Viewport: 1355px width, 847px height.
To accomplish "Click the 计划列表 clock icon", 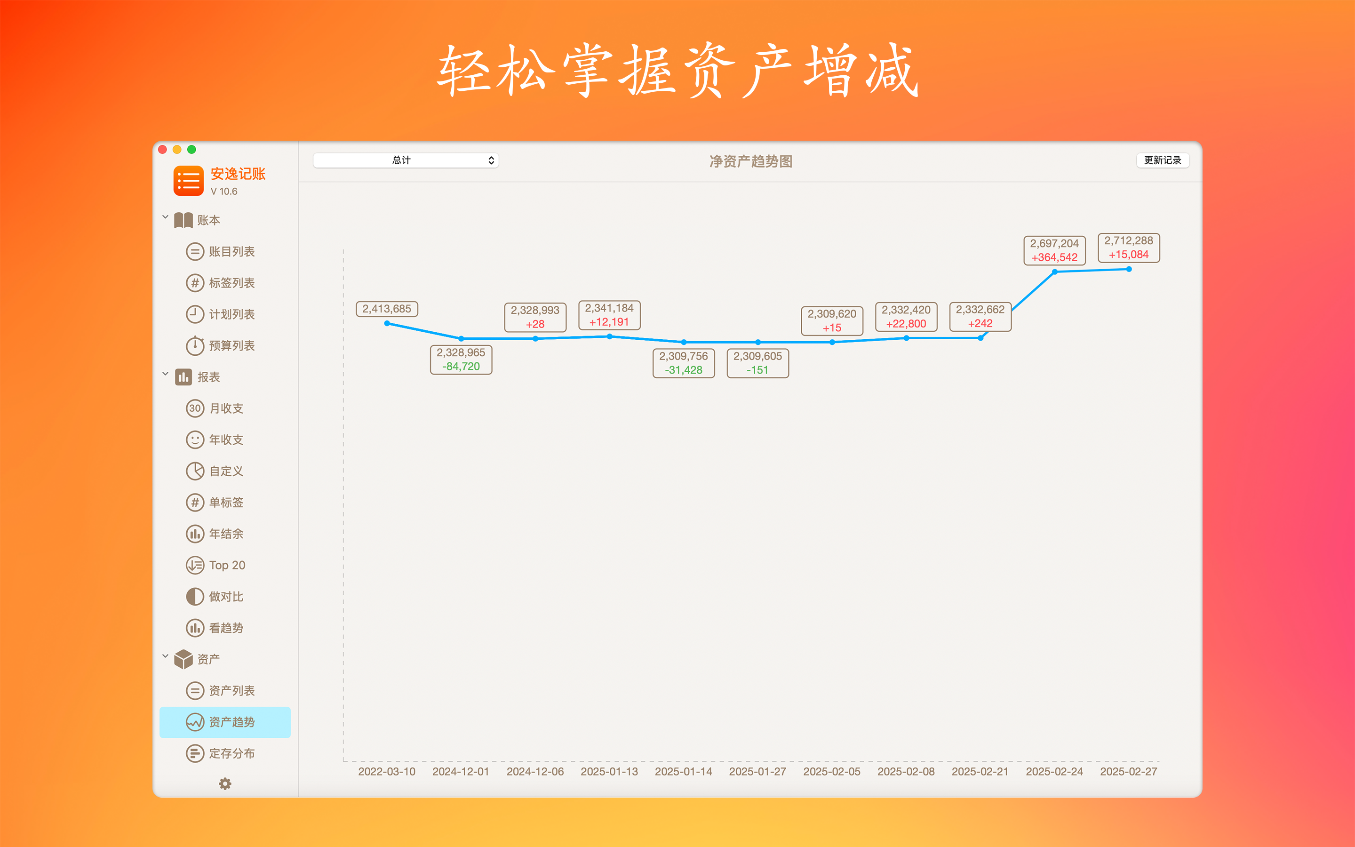I will coord(194,314).
